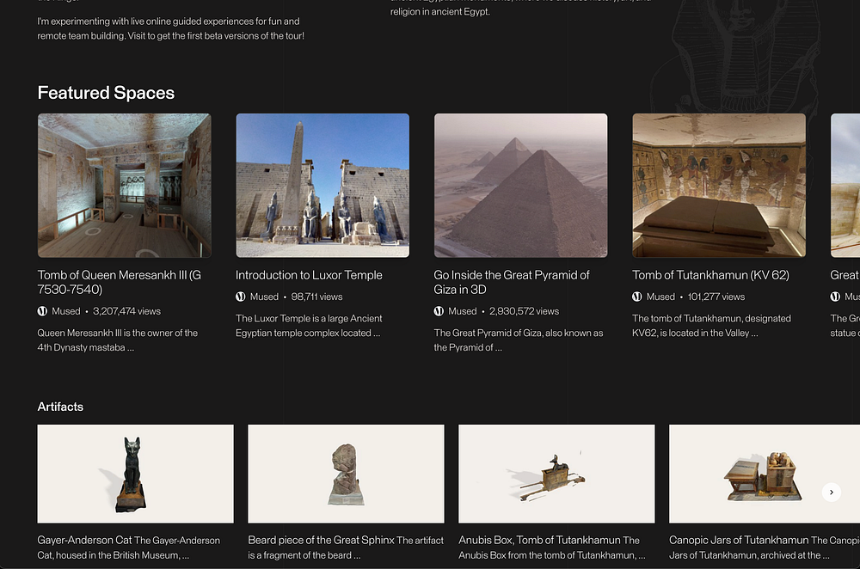The height and width of the screenshot is (569, 860).
Task: Click the 3,207,474 views text
Action: coord(126,311)
